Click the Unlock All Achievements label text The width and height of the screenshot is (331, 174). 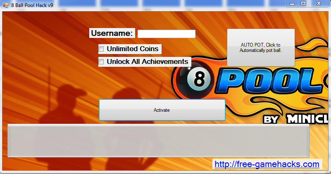pyautogui.click(x=148, y=61)
